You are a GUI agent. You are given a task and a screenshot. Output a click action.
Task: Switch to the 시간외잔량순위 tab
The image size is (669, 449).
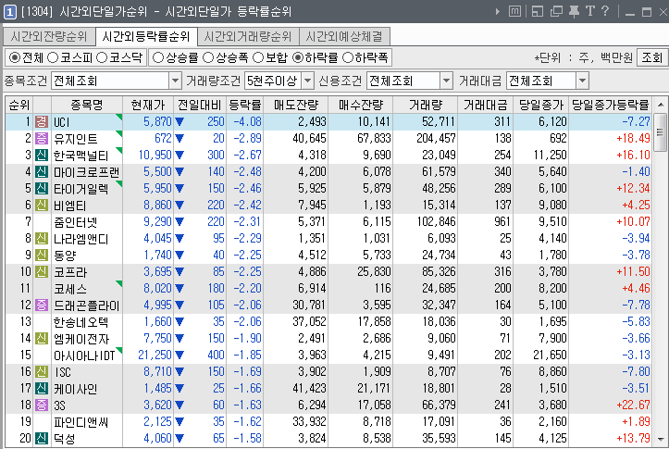coord(49,37)
